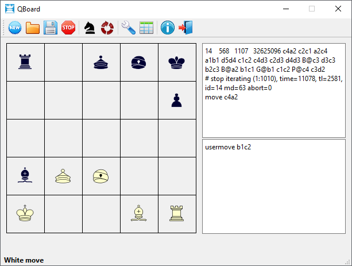The width and height of the screenshot is (352, 266).
Task: Select the white gold general piece
Action: [101, 176]
